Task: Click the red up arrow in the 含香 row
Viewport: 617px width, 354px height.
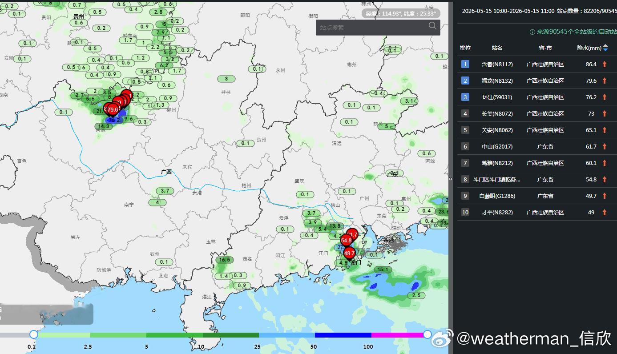Action: [x=605, y=64]
